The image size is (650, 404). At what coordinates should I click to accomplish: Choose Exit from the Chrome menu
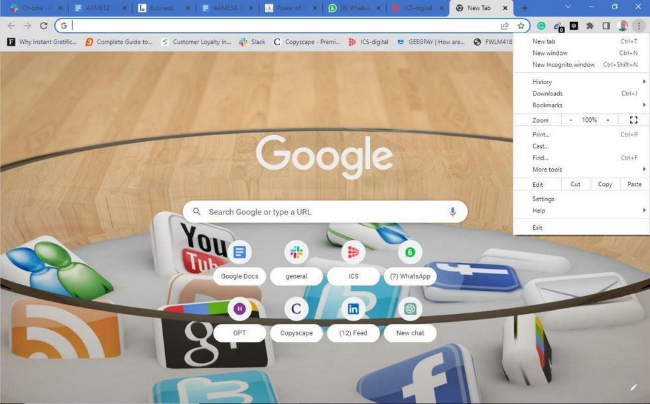pyautogui.click(x=581, y=228)
